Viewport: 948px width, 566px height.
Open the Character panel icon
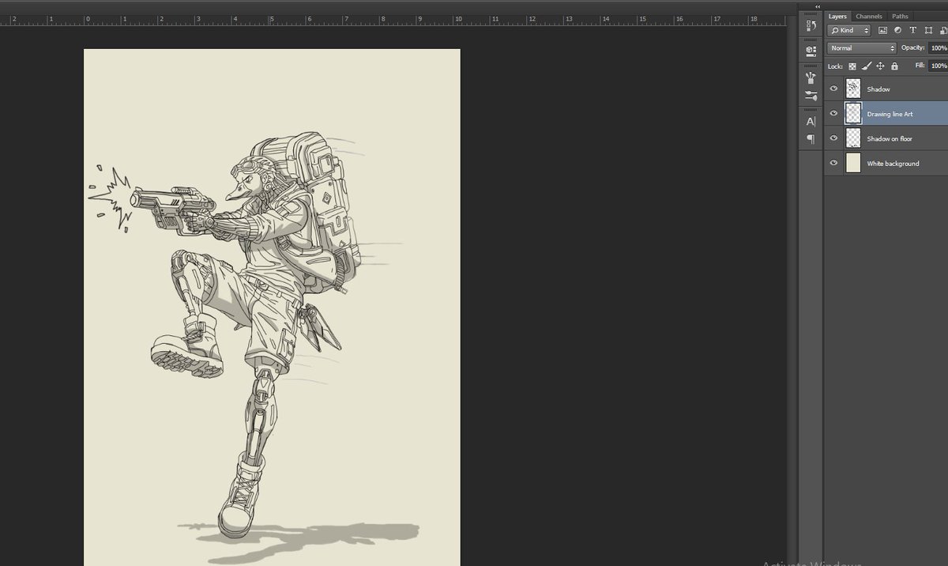(810, 120)
